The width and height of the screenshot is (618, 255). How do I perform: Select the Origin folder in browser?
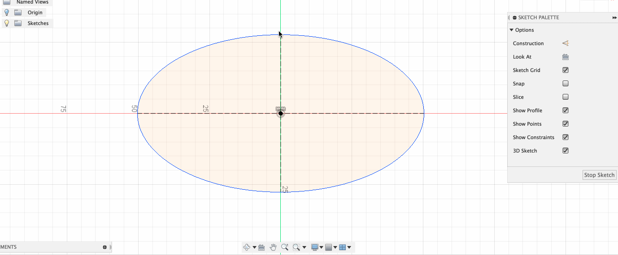click(x=35, y=13)
